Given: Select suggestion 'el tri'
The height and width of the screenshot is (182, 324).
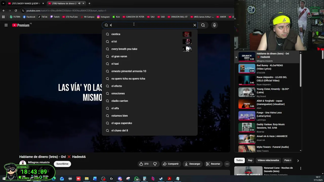Looking at the screenshot, I should (x=150, y=41).
